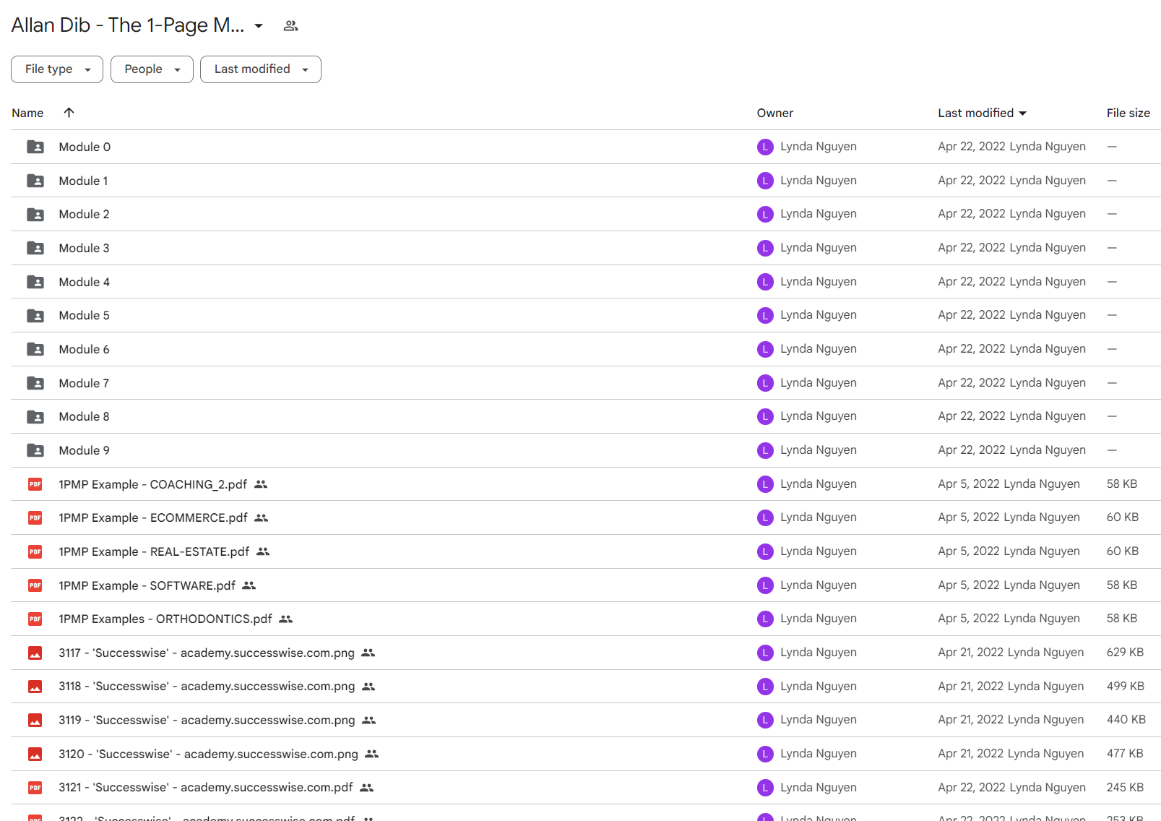The width and height of the screenshot is (1161, 821).
Task: Click image icon of 3119 Successwise png
Action: [x=35, y=721]
